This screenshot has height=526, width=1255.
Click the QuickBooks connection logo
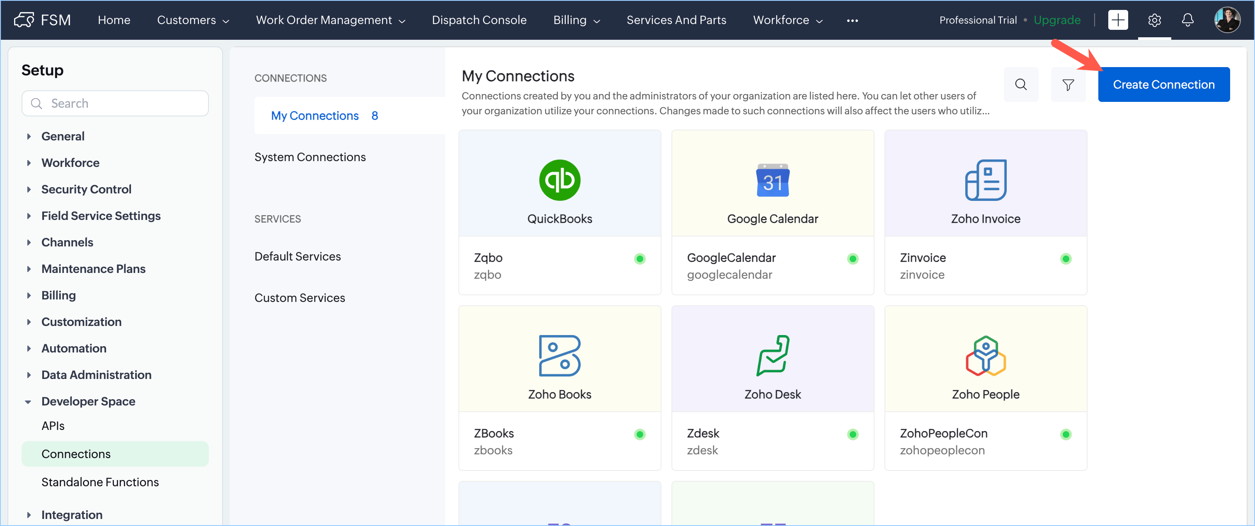[559, 180]
